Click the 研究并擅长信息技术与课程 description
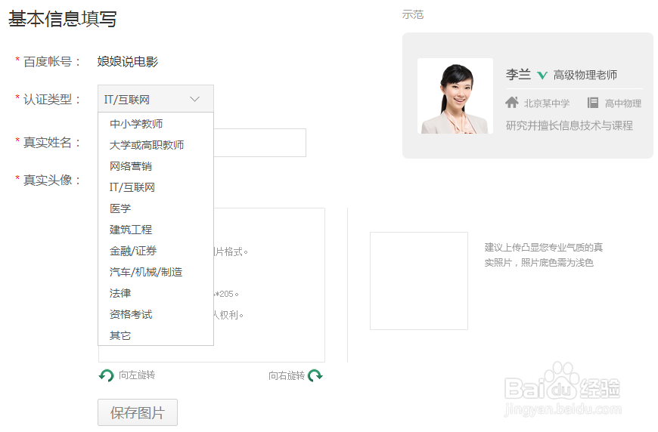Viewport: 658px width, 432px height. click(569, 125)
